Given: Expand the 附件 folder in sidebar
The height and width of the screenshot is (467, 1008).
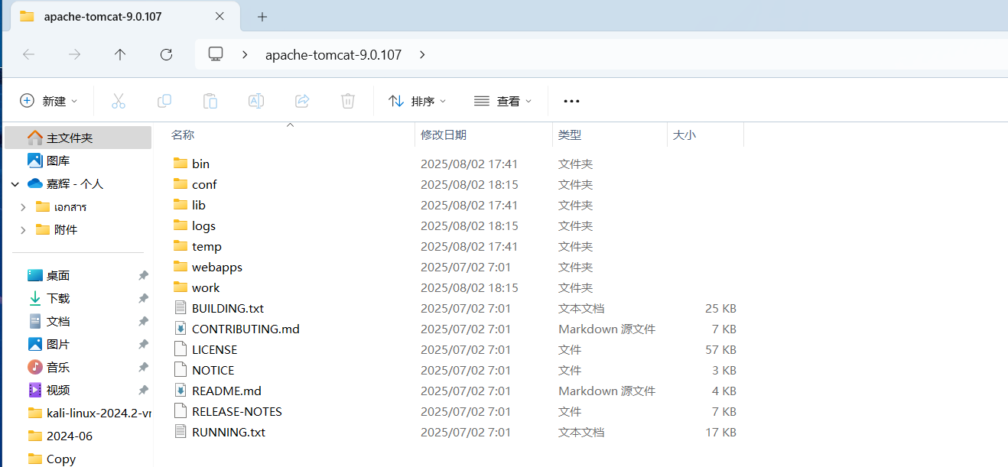Looking at the screenshot, I should pyautogui.click(x=23, y=229).
